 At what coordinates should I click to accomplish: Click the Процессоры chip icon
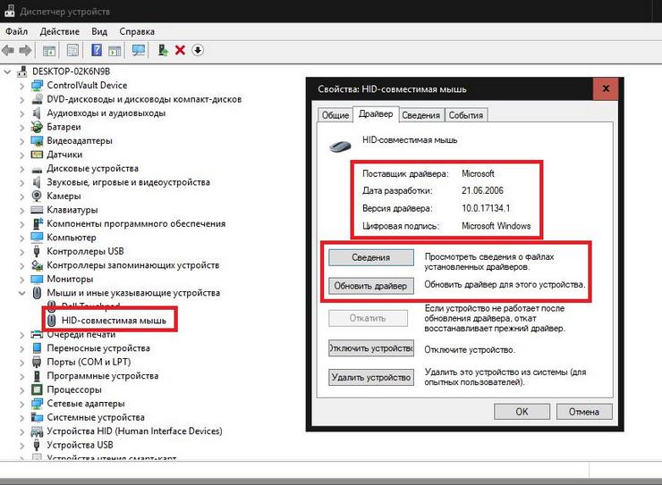coord(38,389)
